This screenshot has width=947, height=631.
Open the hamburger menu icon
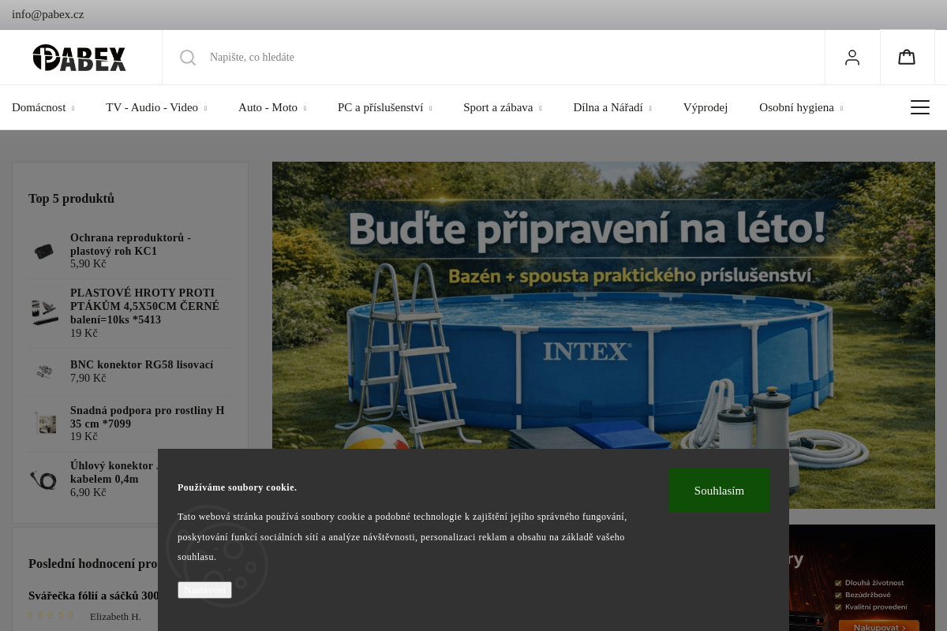tap(920, 107)
